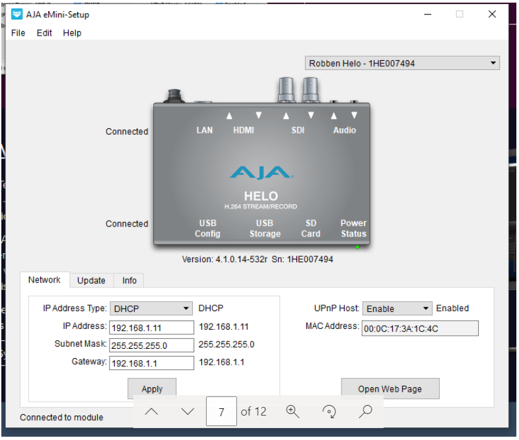
Task: Switch to the Network tab
Action: 44,279
